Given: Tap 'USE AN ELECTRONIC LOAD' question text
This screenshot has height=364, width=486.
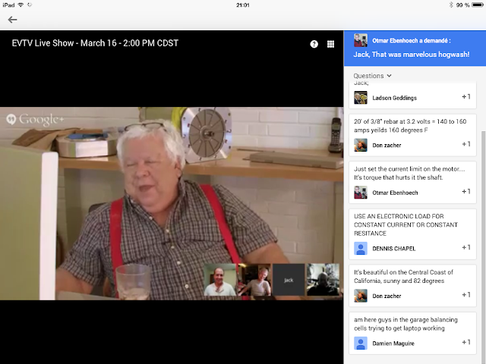Looking at the screenshot, I should (x=406, y=224).
